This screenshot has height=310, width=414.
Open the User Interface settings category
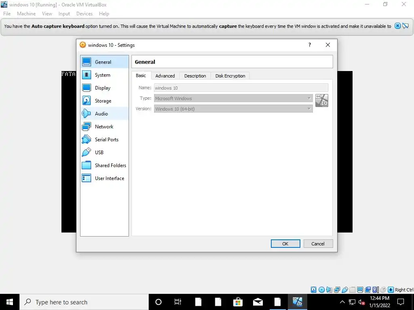pos(104,178)
